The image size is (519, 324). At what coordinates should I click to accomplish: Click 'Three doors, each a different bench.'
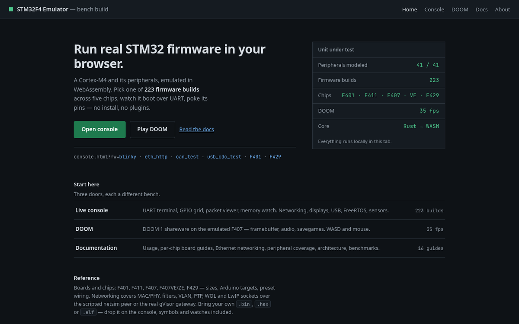pyautogui.click(x=117, y=194)
